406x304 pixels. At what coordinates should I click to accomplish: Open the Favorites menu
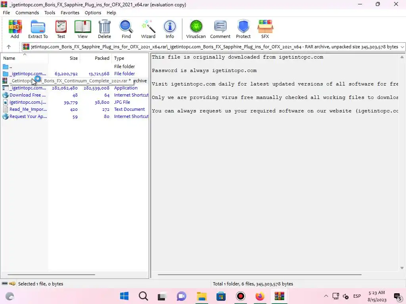point(70,13)
